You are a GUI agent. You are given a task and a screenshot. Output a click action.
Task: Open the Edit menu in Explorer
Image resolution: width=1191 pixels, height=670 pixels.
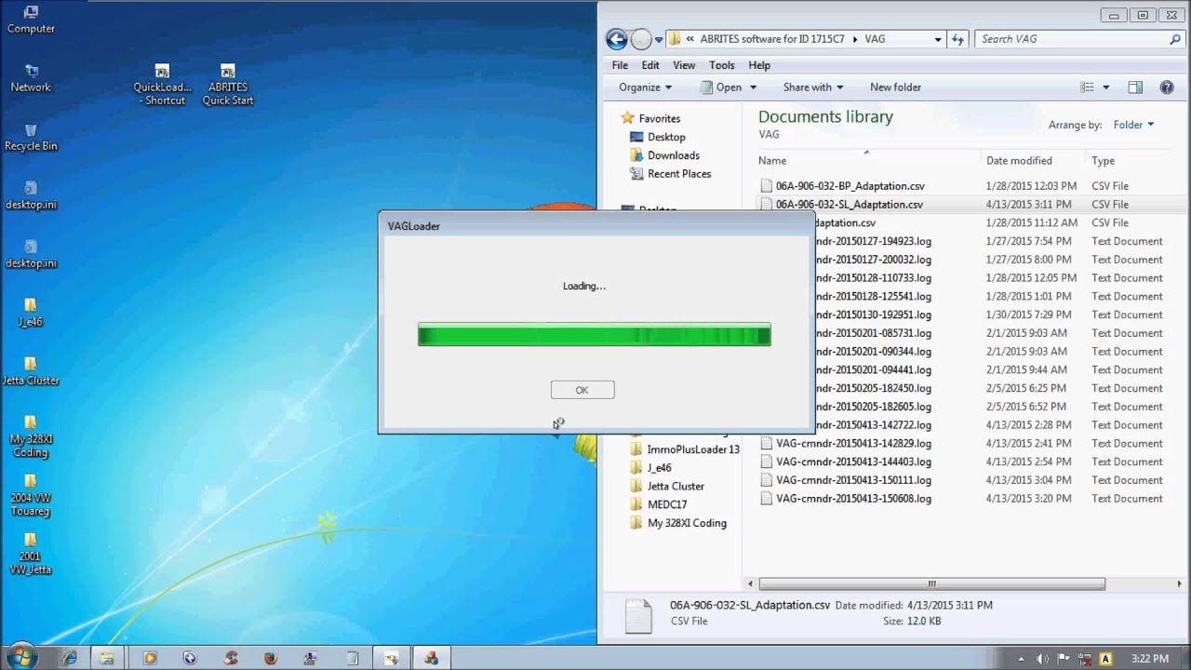[x=650, y=65]
